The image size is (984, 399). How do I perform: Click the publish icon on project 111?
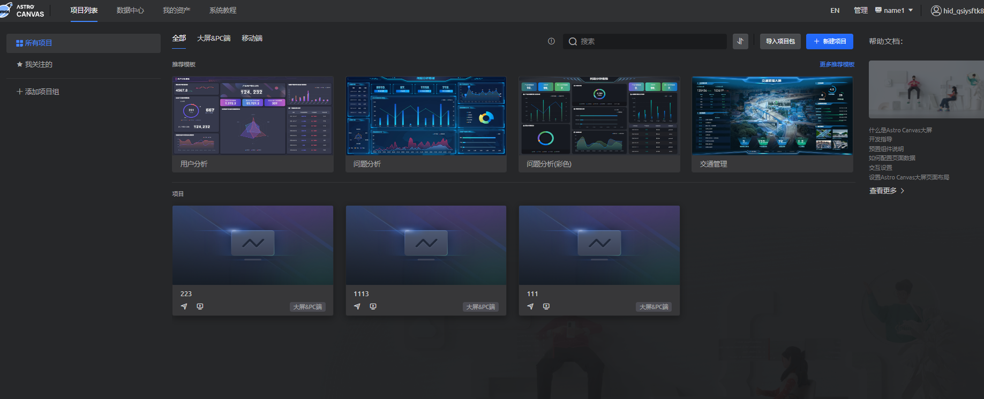[x=530, y=306]
